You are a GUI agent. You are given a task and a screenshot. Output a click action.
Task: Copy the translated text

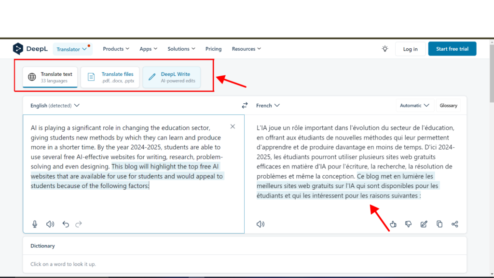[x=439, y=224]
